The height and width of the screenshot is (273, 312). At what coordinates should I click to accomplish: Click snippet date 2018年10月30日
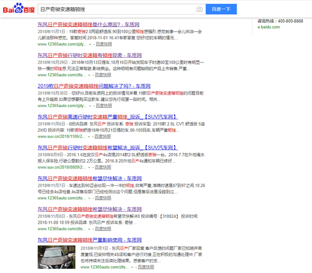pyautogui.click(x=53, y=93)
